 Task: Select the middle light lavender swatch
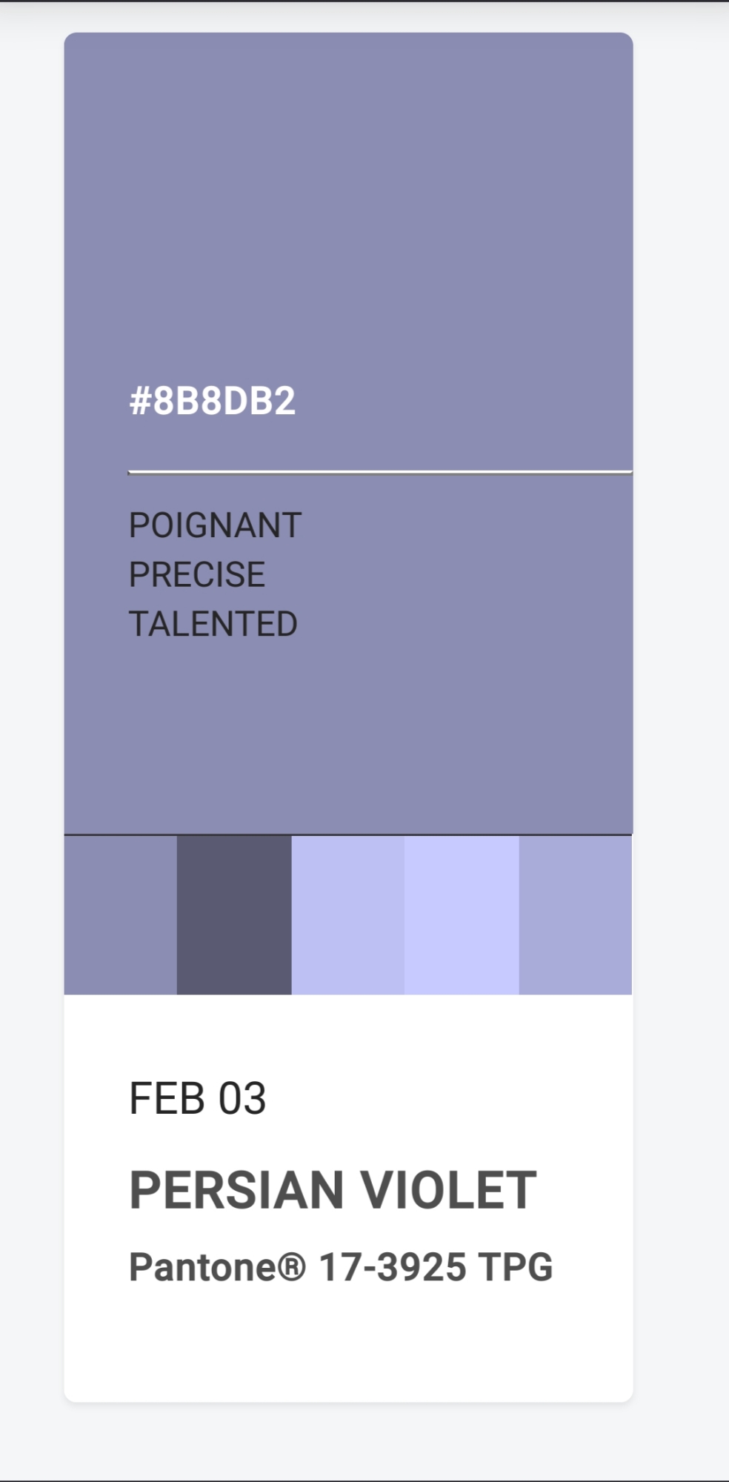coord(348,915)
